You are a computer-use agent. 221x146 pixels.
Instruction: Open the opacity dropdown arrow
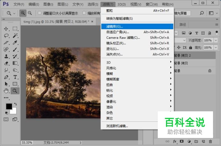(x=216, y=40)
